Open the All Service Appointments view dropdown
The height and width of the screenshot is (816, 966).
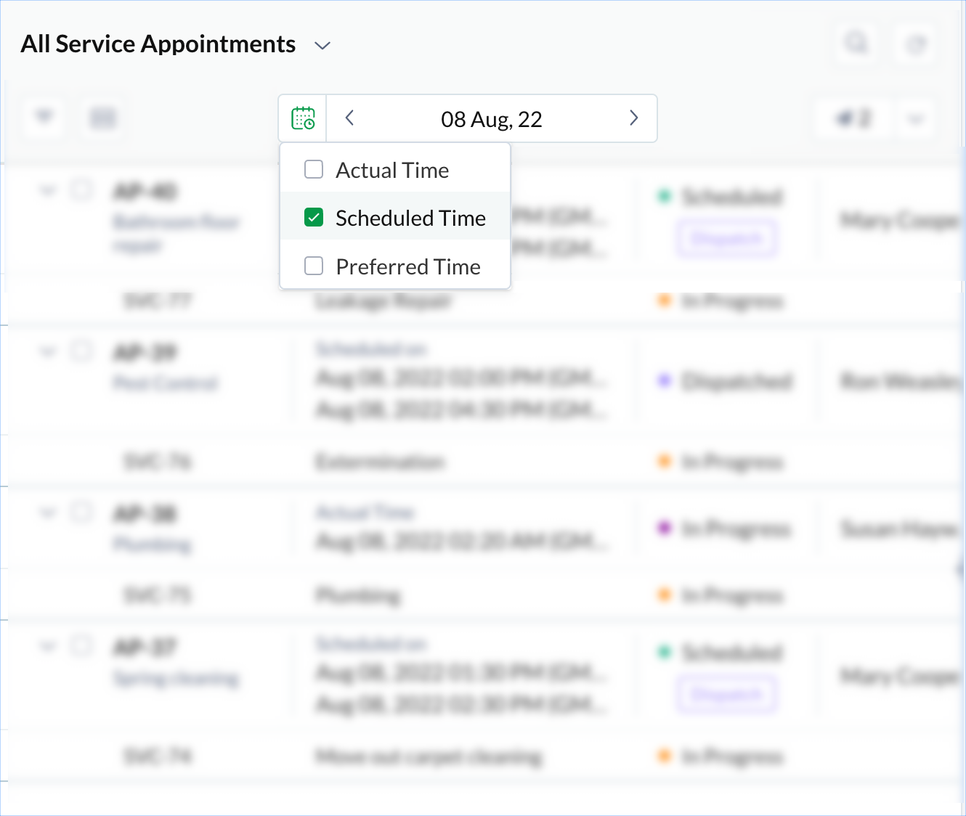[x=322, y=46]
